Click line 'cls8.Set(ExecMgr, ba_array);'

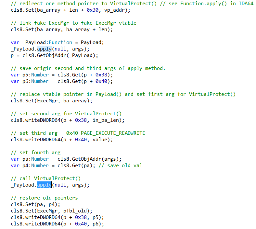51,101
